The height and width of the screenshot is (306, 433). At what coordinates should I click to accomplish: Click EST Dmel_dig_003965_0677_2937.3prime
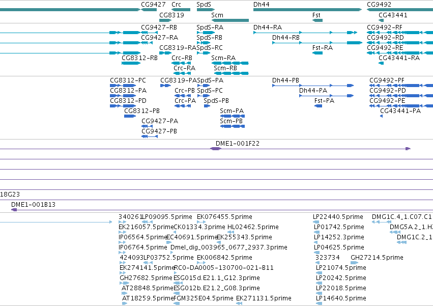[x=172, y=253]
